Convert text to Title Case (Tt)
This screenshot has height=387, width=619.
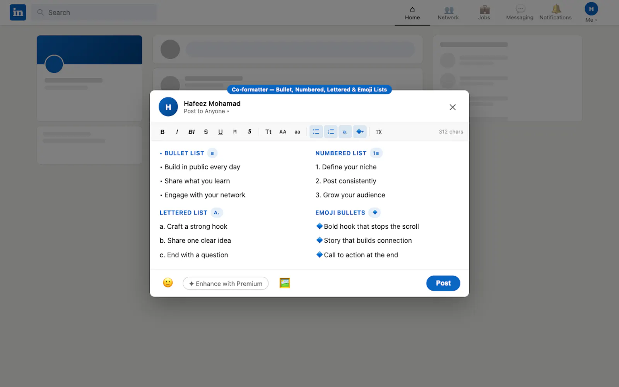click(x=268, y=132)
